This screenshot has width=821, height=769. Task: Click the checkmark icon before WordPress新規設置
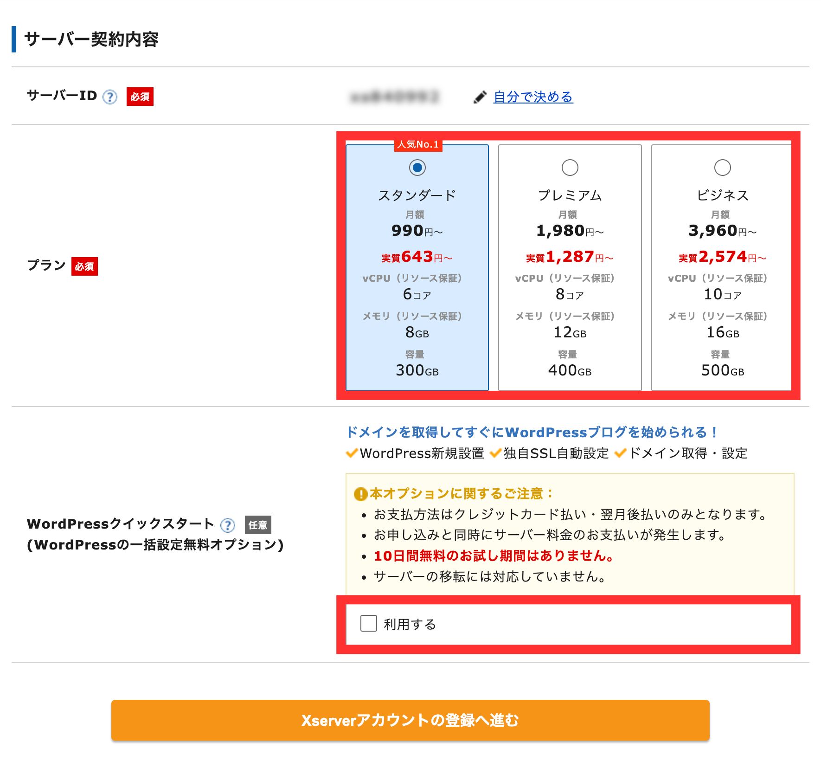click(x=352, y=453)
